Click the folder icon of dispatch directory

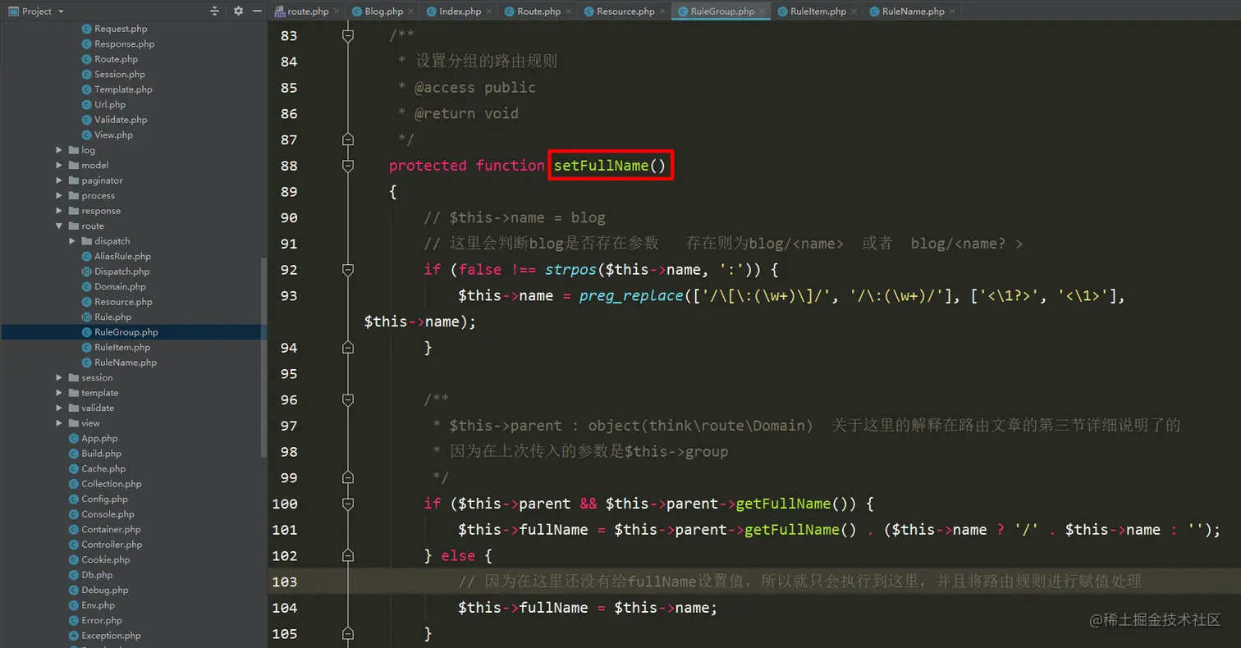[x=87, y=240]
